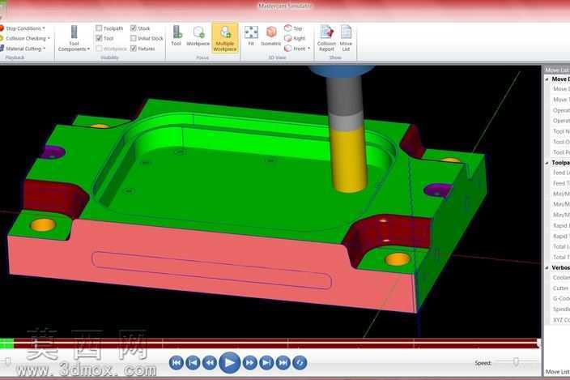Focus on the Tool
Image resolution: width=570 pixels, height=380 pixels.
tap(177, 36)
